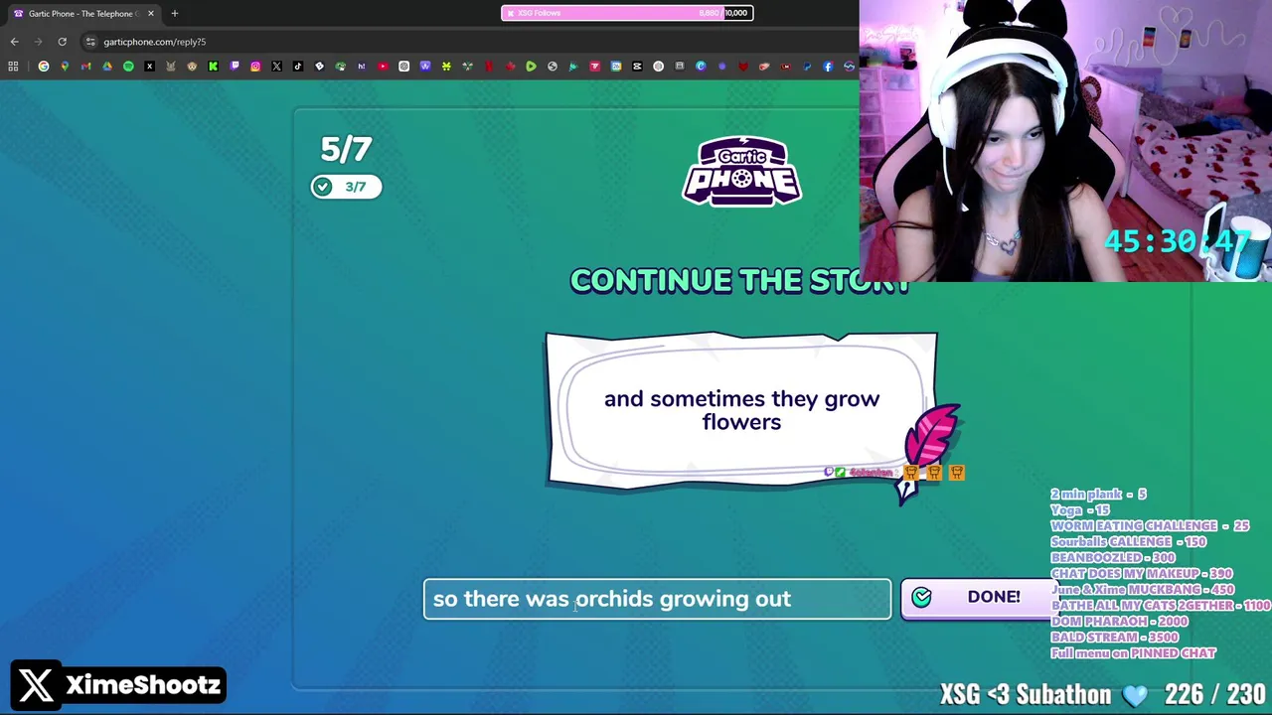Open the Google bookmark
Screen dimensions: 1272x715
coord(44,67)
